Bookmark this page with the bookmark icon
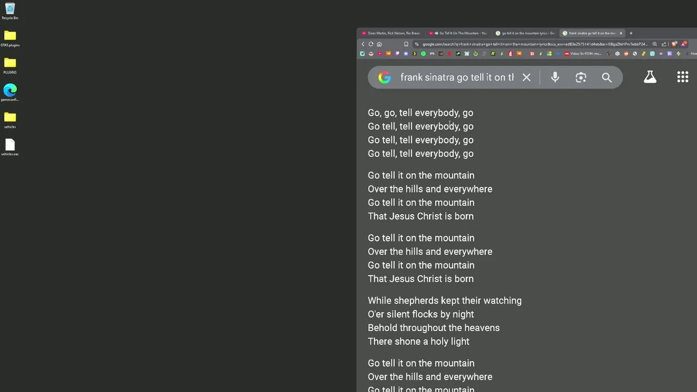697x392 pixels. pyautogui.click(x=406, y=44)
